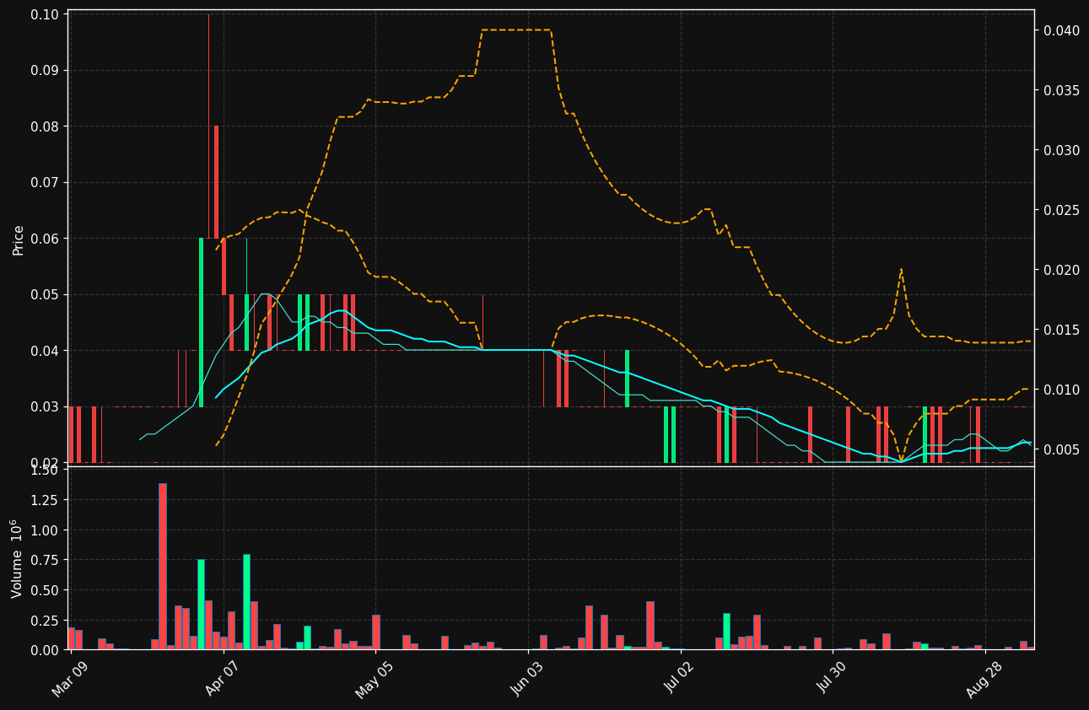Screen dimensions: 1089x710
Task: Click the 0.005 secondary axis tick label
Action: click(1061, 450)
